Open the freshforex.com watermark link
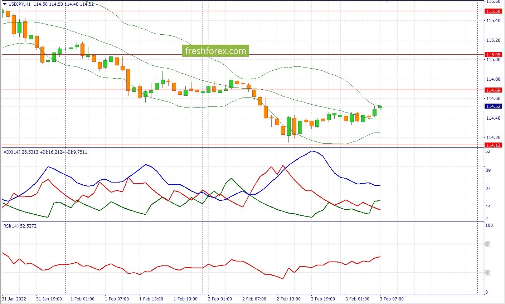Image resolution: width=505 pixels, height=304 pixels. tap(215, 51)
